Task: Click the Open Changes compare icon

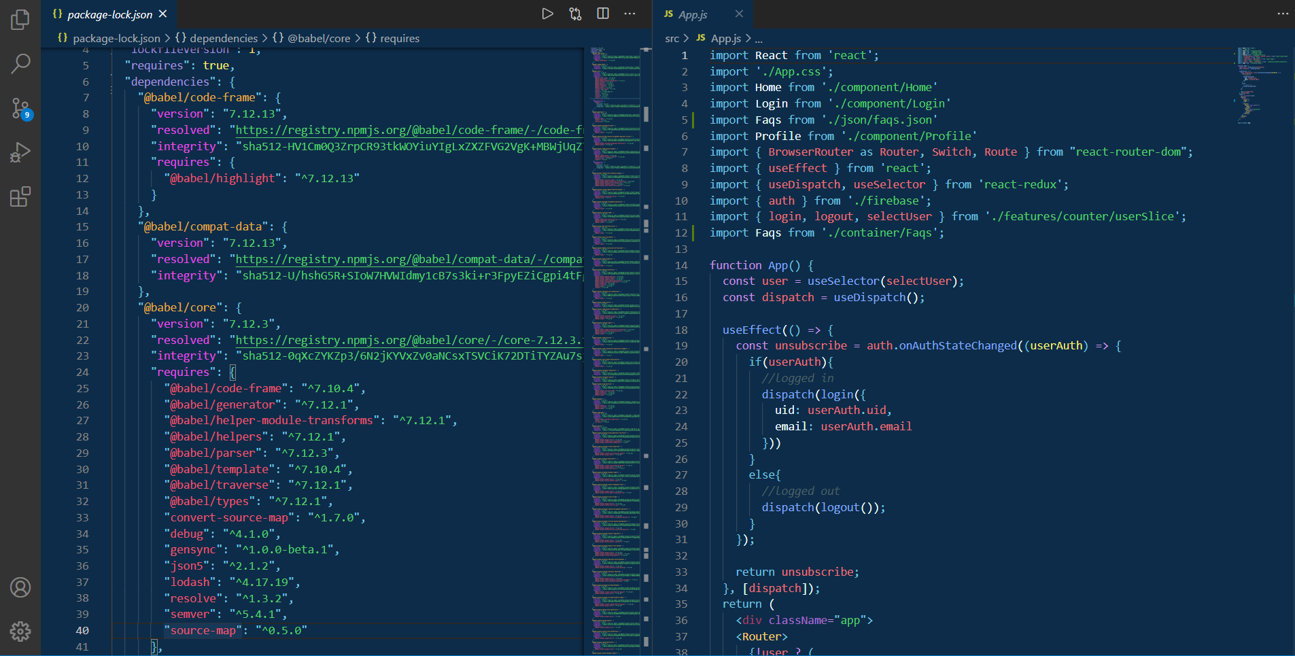Action: point(575,14)
